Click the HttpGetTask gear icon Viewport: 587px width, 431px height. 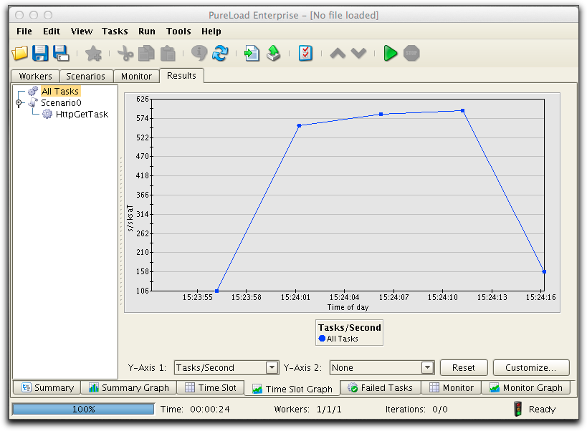[x=47, y=114]
